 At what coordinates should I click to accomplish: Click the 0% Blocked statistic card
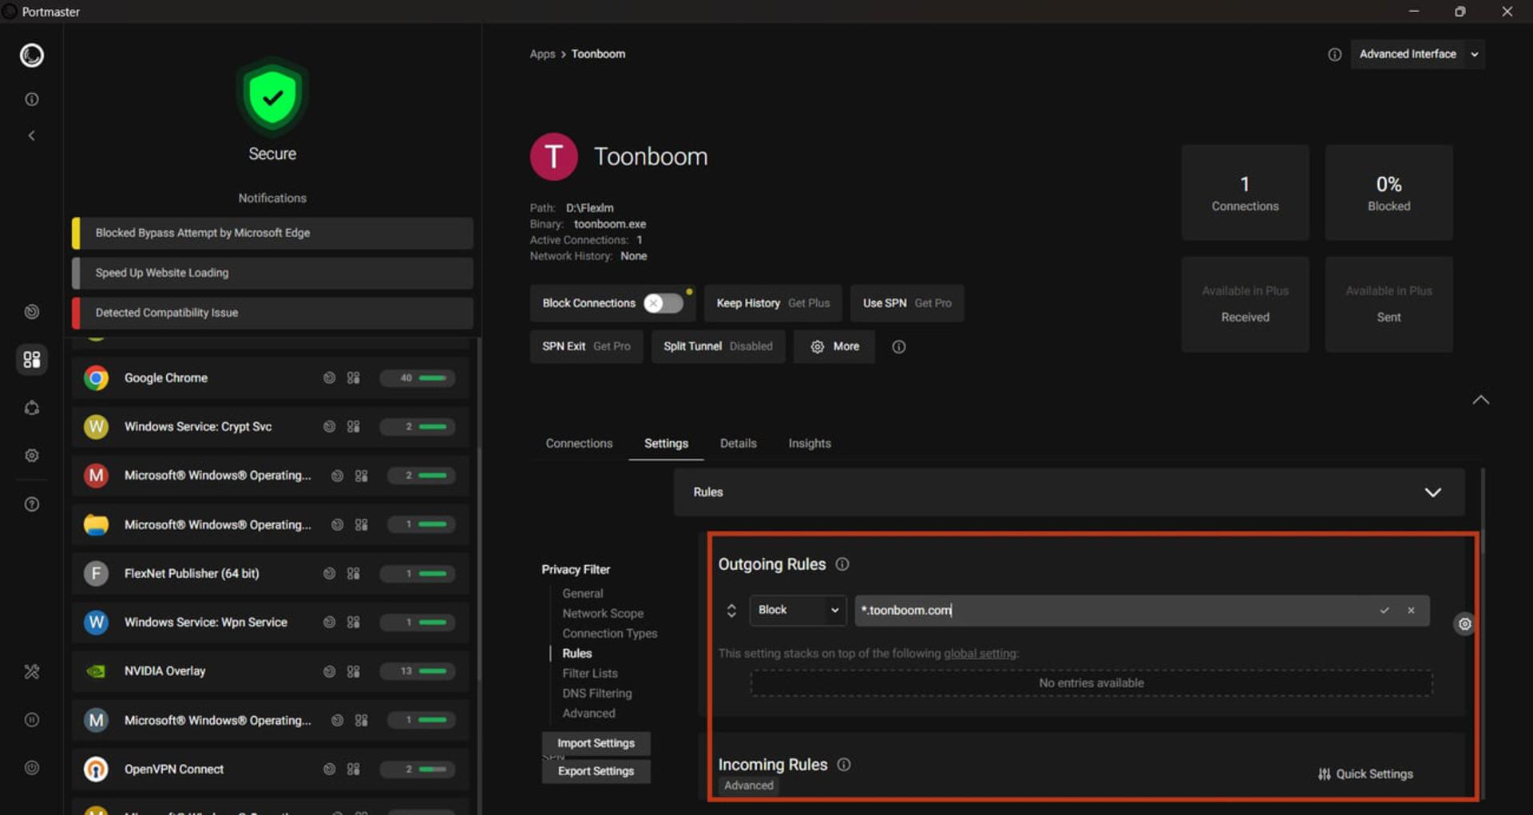point(1388,193)
